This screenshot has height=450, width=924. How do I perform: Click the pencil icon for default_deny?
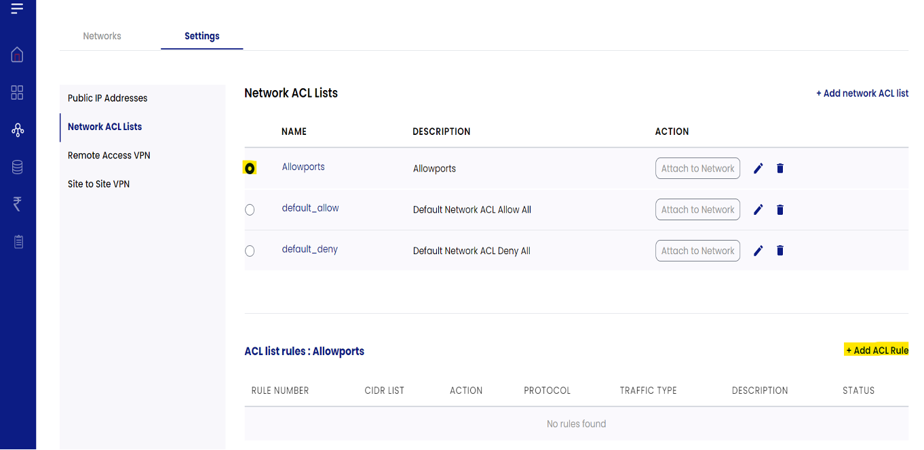tap(758, 251)
